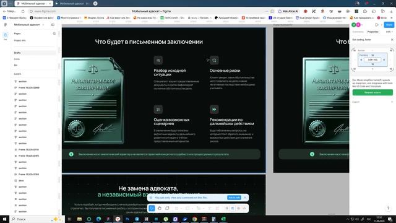This screenshot has width=396, height=223.
Task: Select the Comment tool in bottom toolbar
Action: point(167,208)
